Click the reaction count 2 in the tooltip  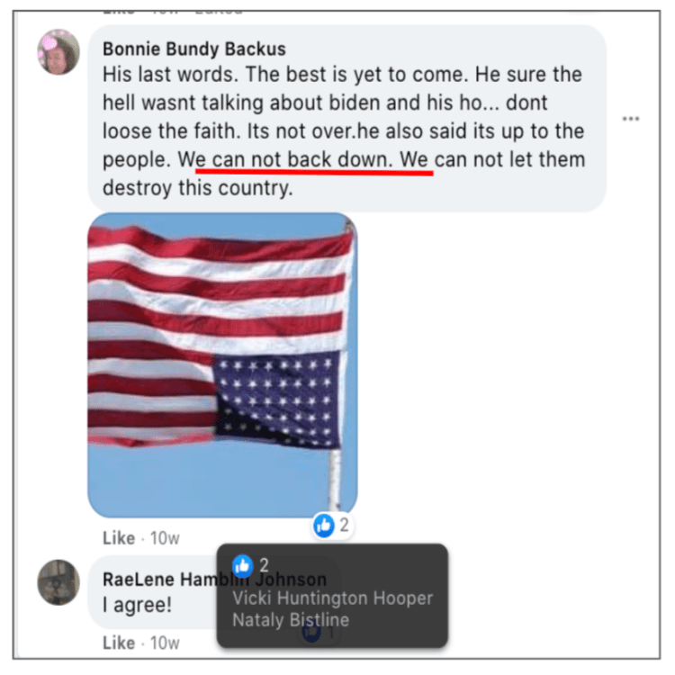264,565
